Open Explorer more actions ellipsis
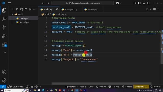 [34, 9]
